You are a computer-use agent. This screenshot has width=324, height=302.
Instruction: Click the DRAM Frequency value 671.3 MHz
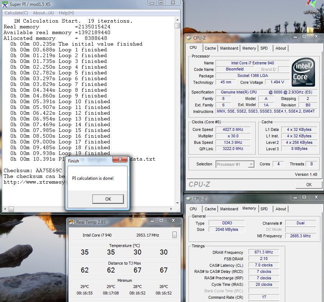coord(264,252)
